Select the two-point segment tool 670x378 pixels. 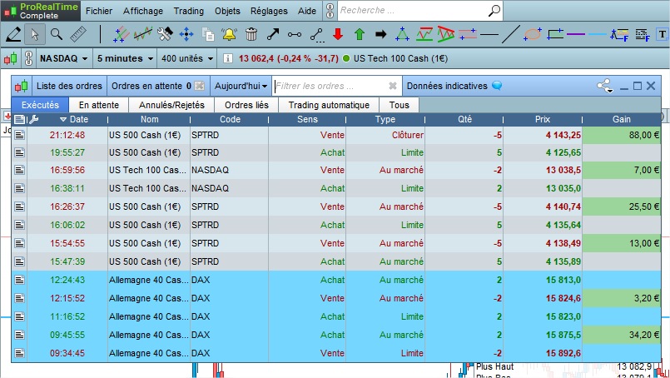(295, 34)
